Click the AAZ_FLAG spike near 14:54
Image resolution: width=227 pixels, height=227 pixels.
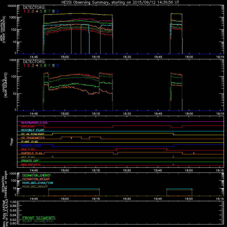[x=52, y=157]
